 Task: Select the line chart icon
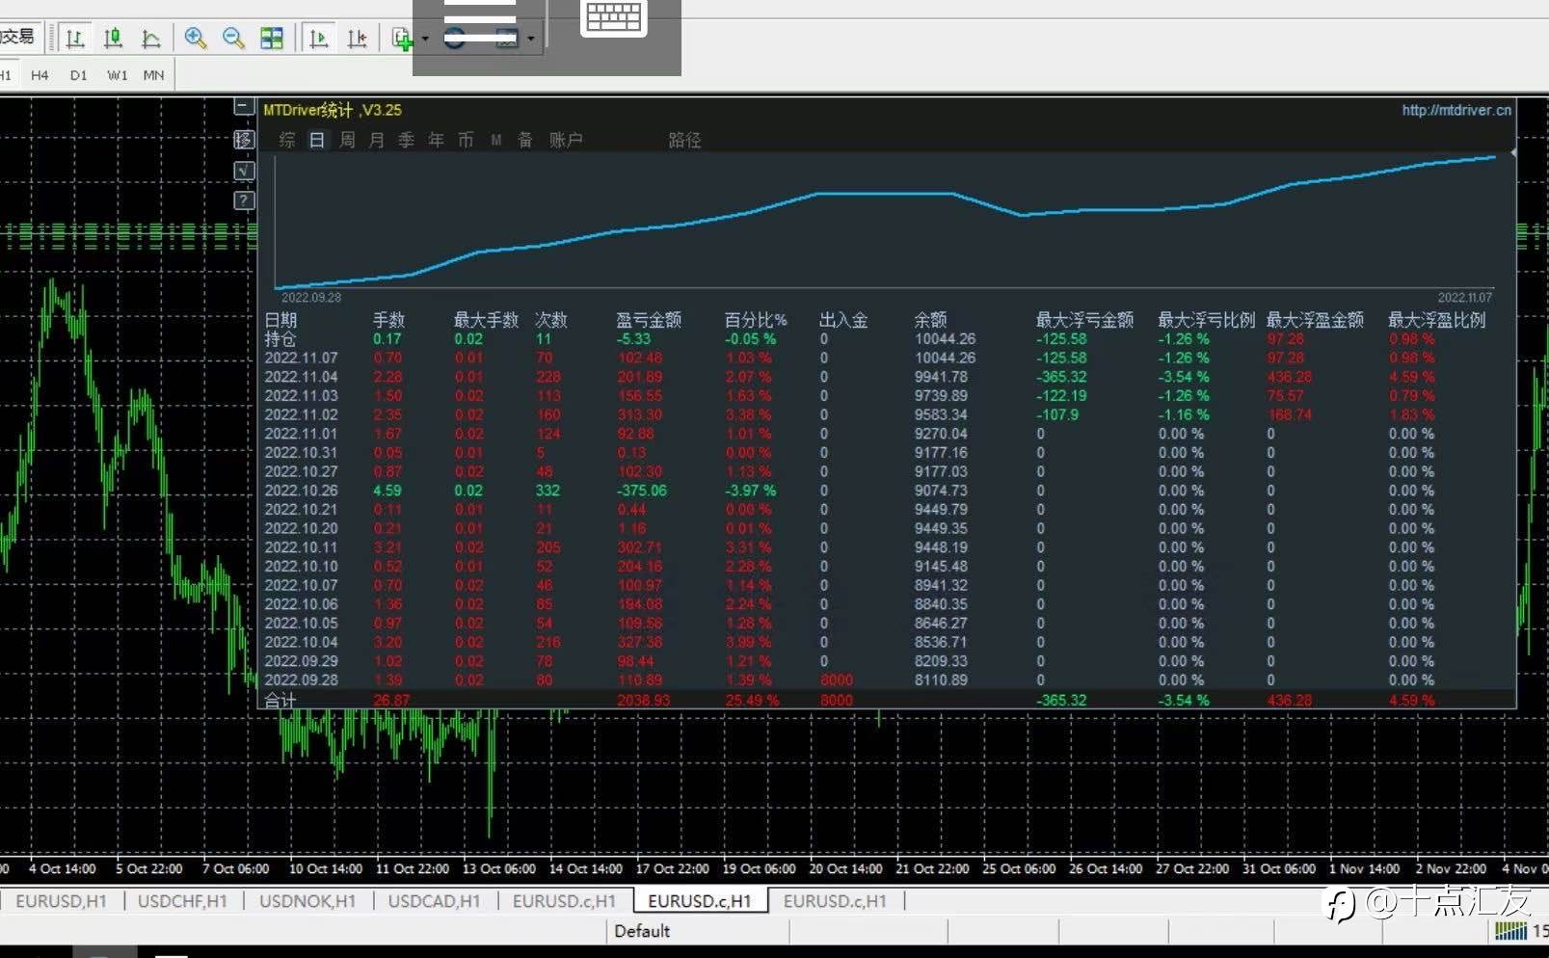coord(151,39)
